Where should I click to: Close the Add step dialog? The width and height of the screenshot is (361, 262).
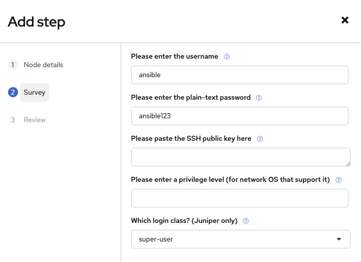(x=344, y=20)
